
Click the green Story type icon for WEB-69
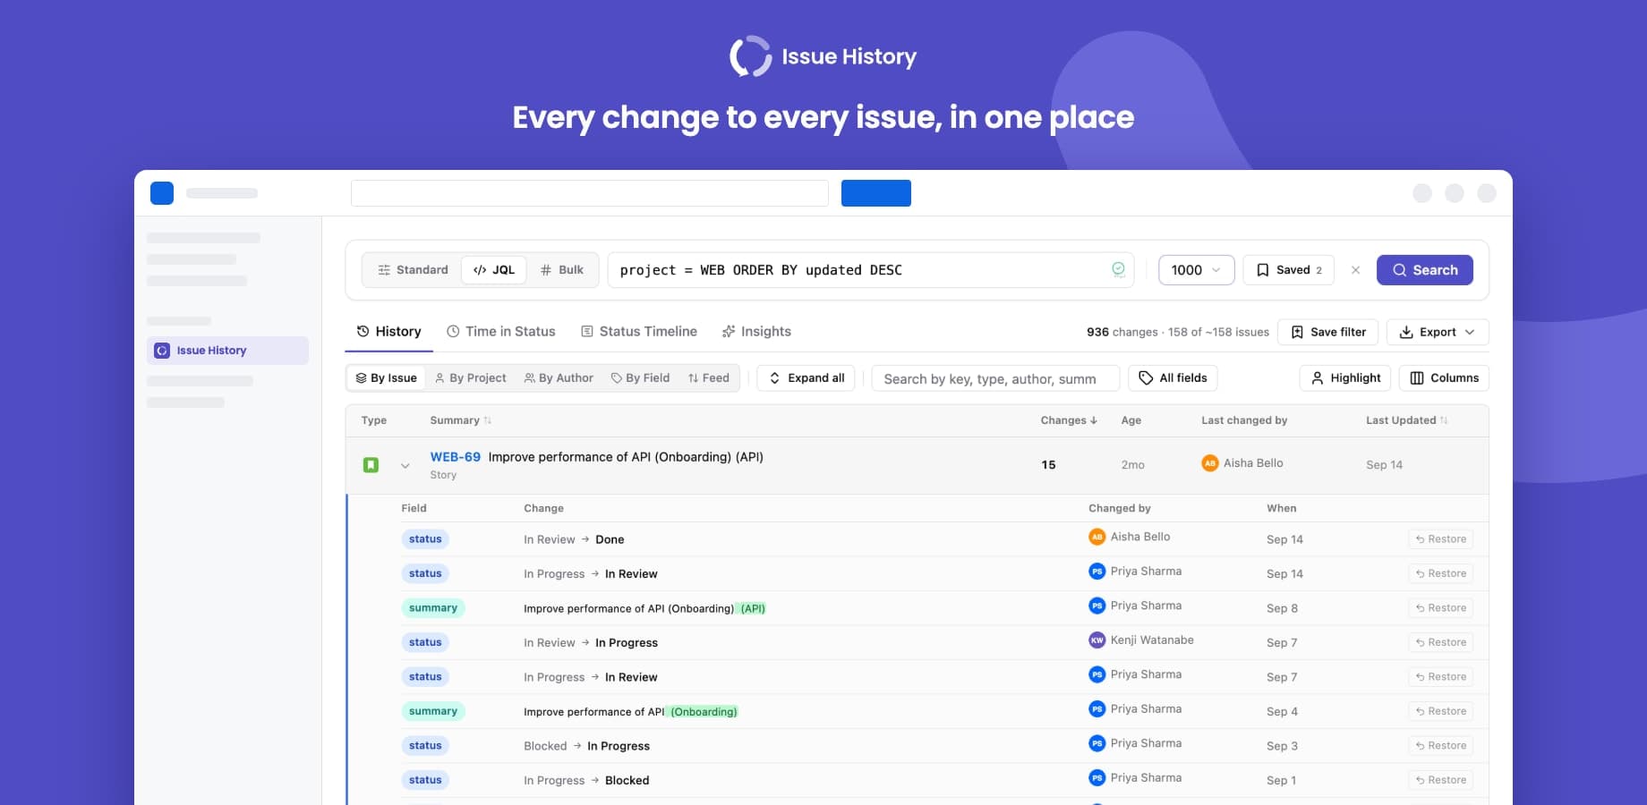click(x=371, y=465)
